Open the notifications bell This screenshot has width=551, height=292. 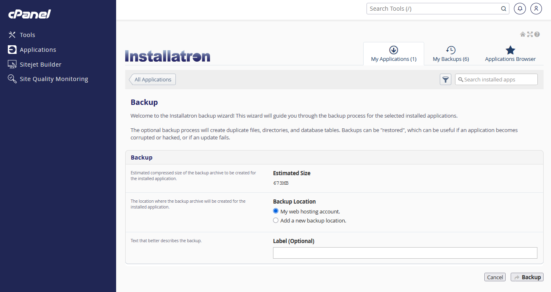click(520, 9)
